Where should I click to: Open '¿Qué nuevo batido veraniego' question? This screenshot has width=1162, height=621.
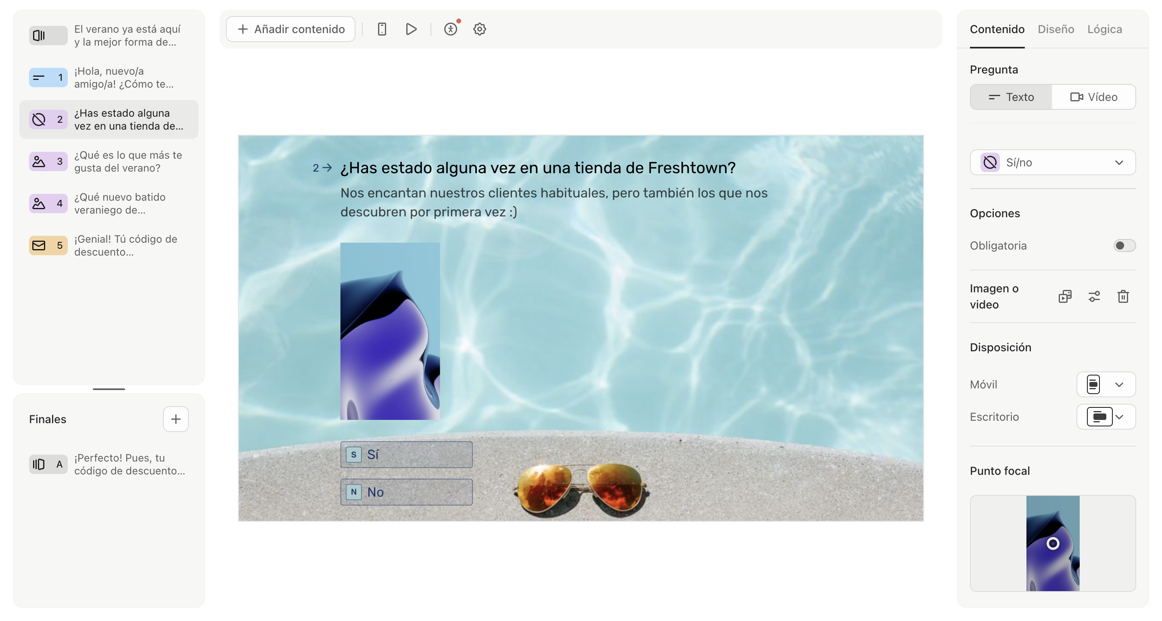pyautogui.click(x=109, y=204)
